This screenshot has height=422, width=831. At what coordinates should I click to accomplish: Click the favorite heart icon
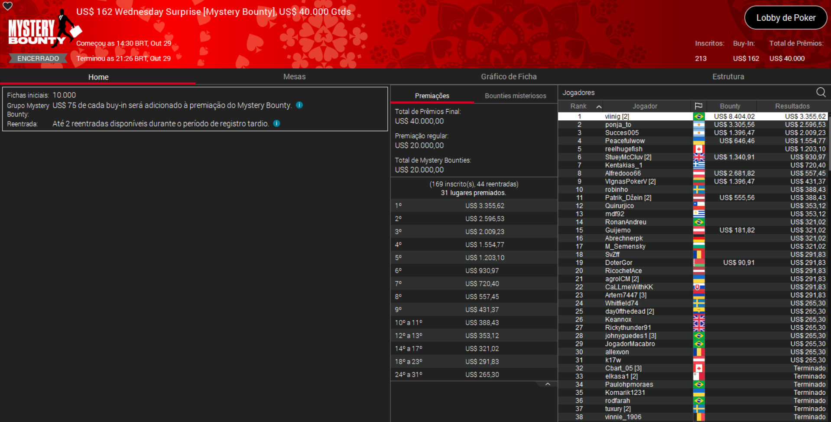coord(8,6)
